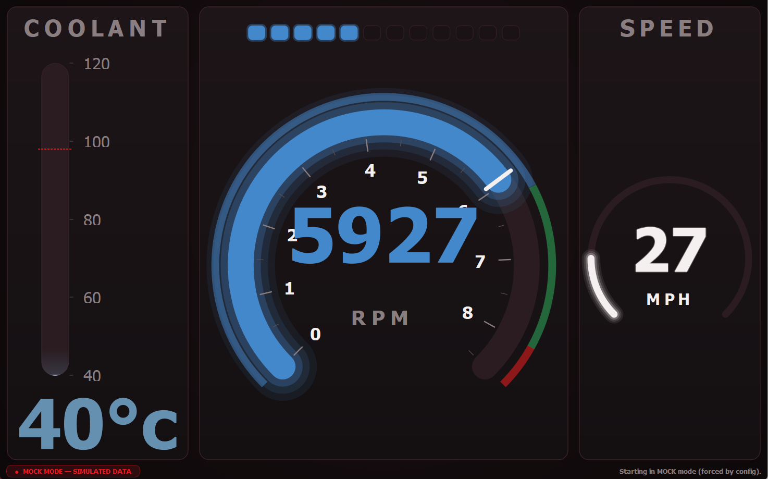Viewport: 768px width, 479px height.
Task: Click the first lit blue shift light
Action: (x=256, y=33)
